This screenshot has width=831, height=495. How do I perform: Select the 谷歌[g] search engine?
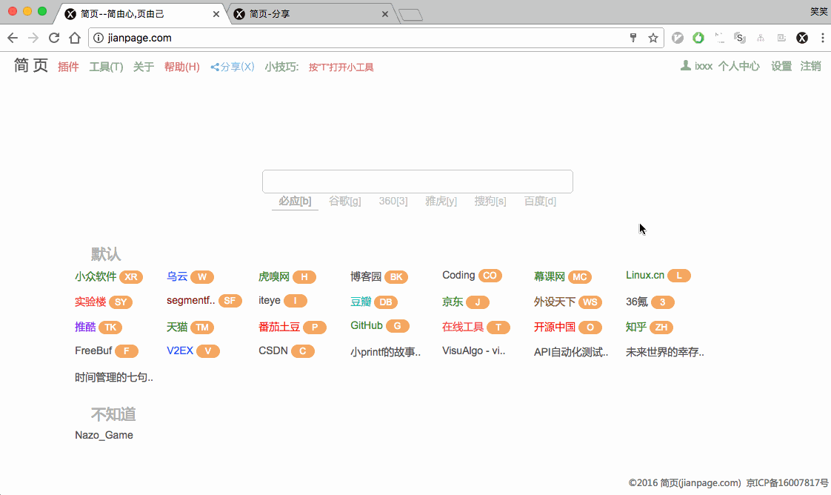click(x=345, y=202)
